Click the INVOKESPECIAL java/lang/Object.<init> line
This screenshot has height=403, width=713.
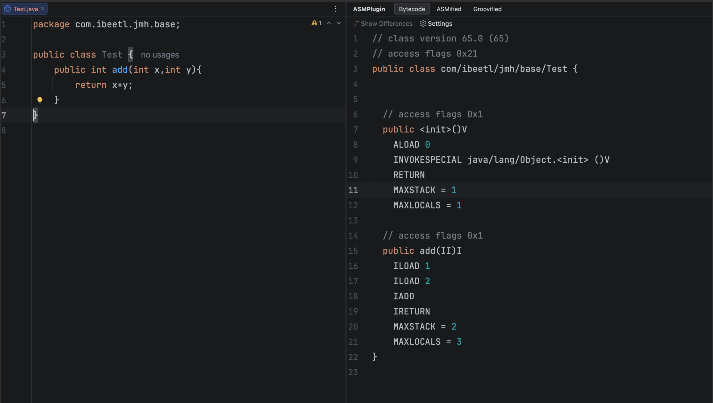501,160
